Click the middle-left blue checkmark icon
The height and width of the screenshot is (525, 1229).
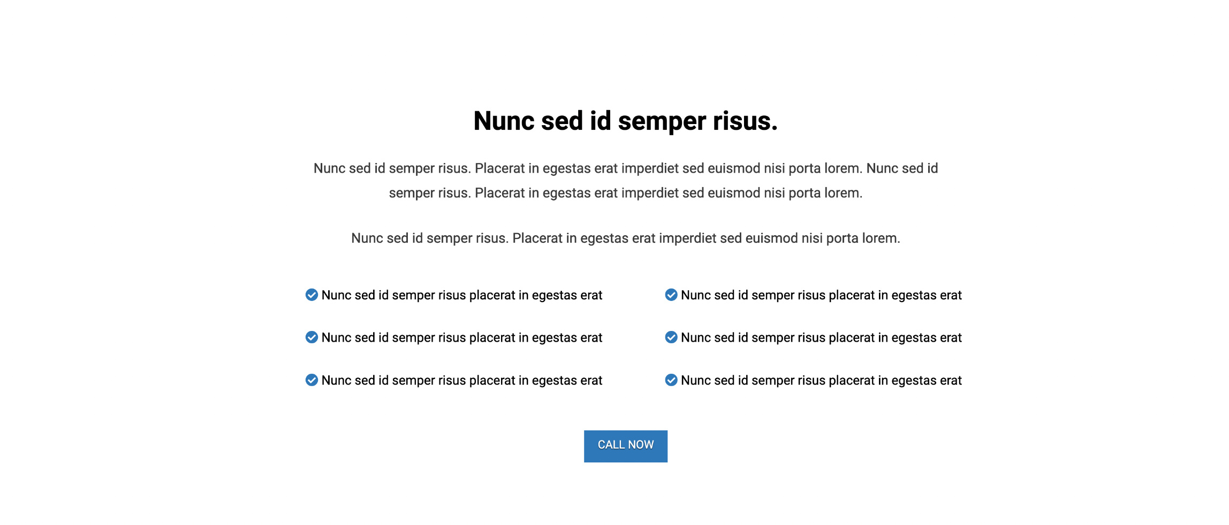click(312, 337)
